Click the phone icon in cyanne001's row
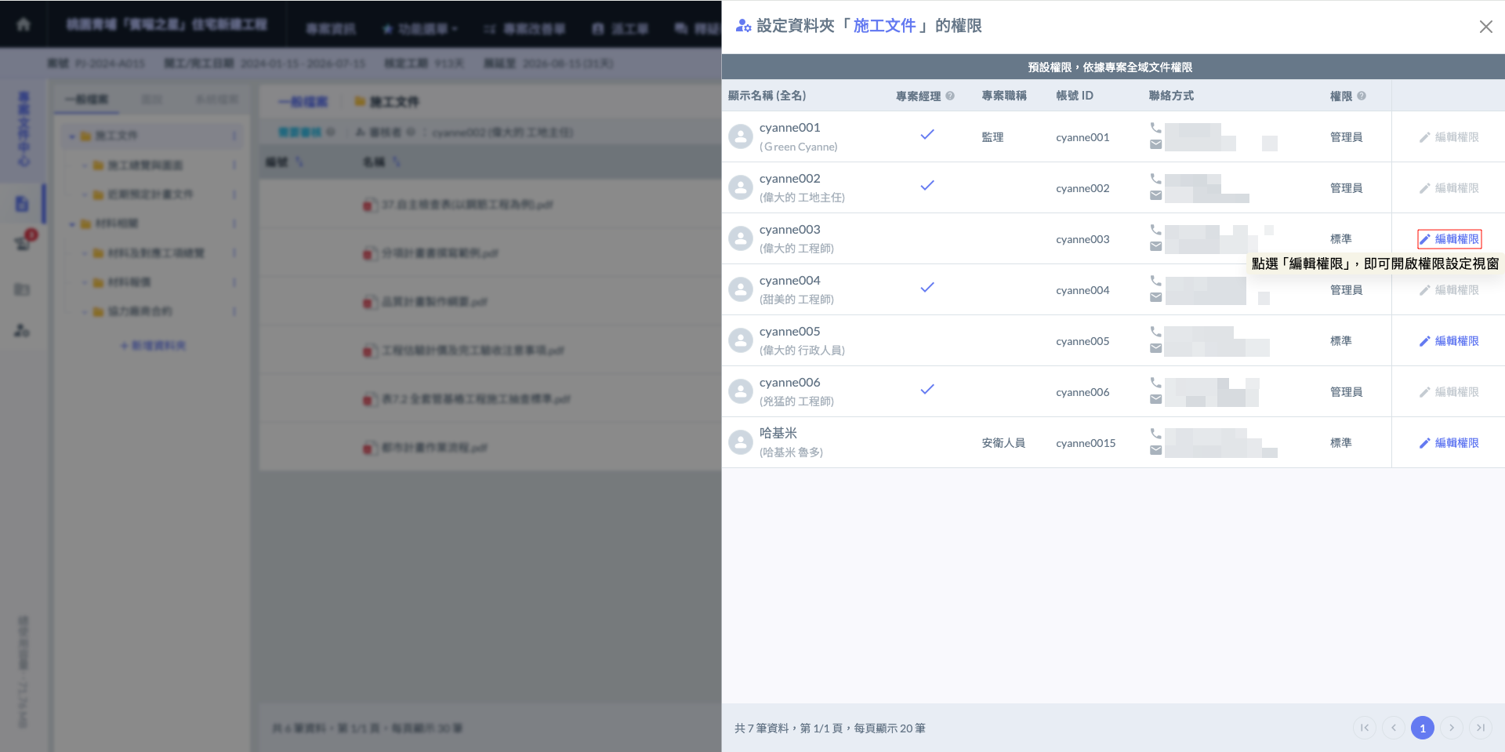Viewport: 1505px width, 752px height. 1155,128
